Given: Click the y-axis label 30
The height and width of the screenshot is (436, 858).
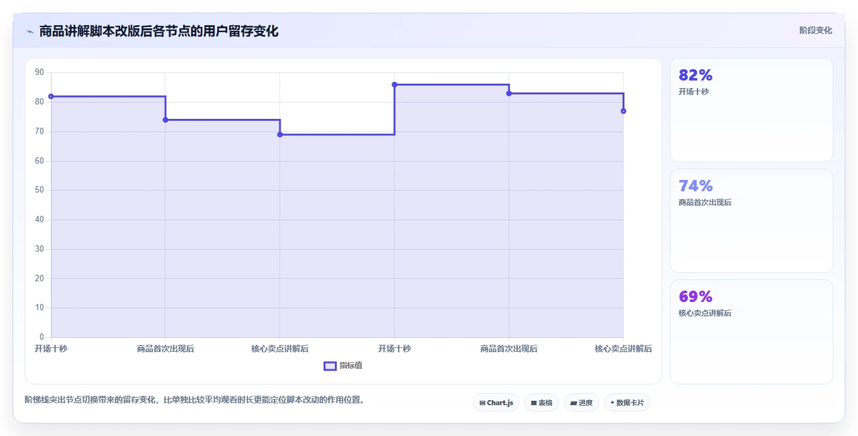Looking at the screenshot, I should [40, 249].
